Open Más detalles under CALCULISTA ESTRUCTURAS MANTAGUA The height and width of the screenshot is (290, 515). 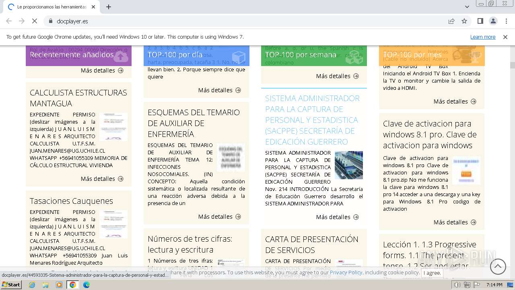pos(102,179)
